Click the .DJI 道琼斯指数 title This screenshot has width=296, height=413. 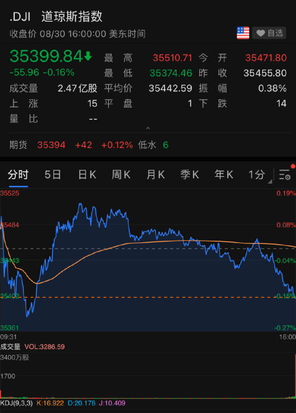56,17
